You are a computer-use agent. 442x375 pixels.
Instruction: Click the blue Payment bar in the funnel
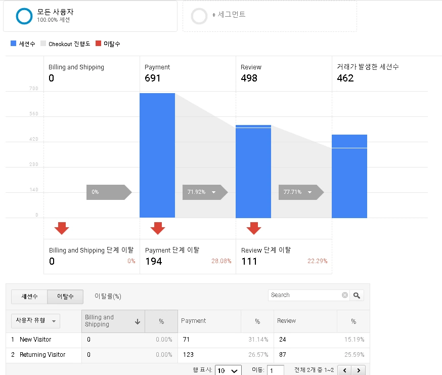click(x=157, y=155)
